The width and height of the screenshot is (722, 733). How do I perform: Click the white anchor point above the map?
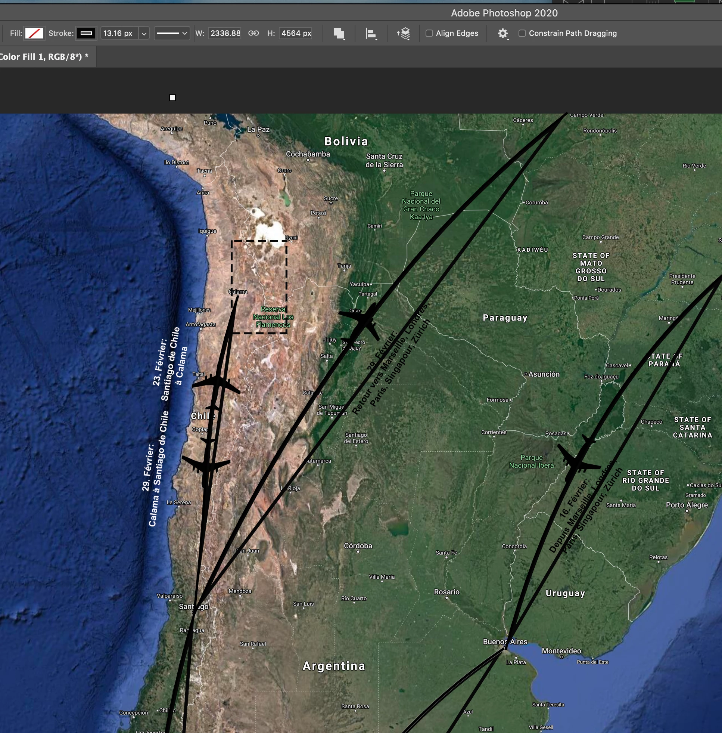pyautogui.click(x=172, y=98)
